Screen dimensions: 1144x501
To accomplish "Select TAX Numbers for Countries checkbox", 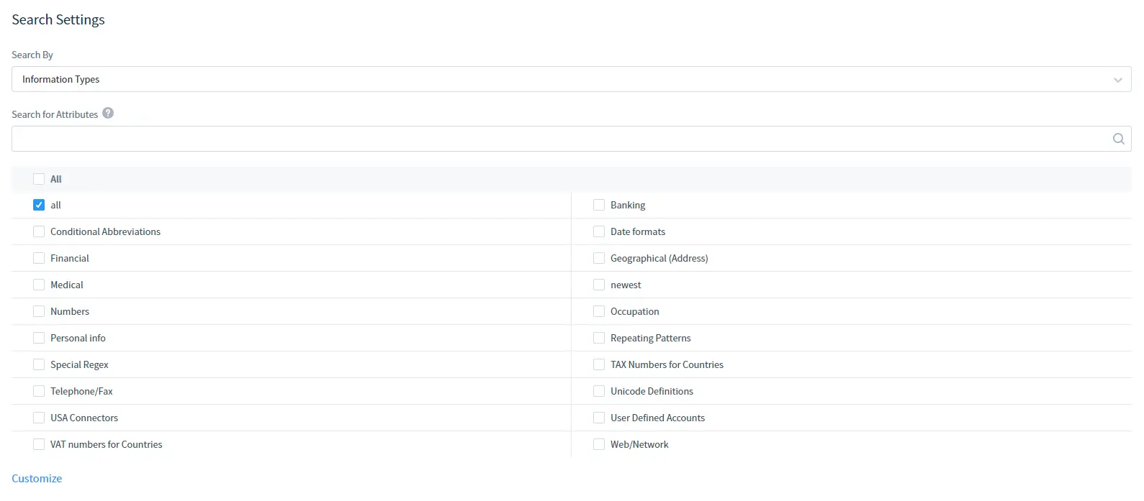I will tap(599, 364).
